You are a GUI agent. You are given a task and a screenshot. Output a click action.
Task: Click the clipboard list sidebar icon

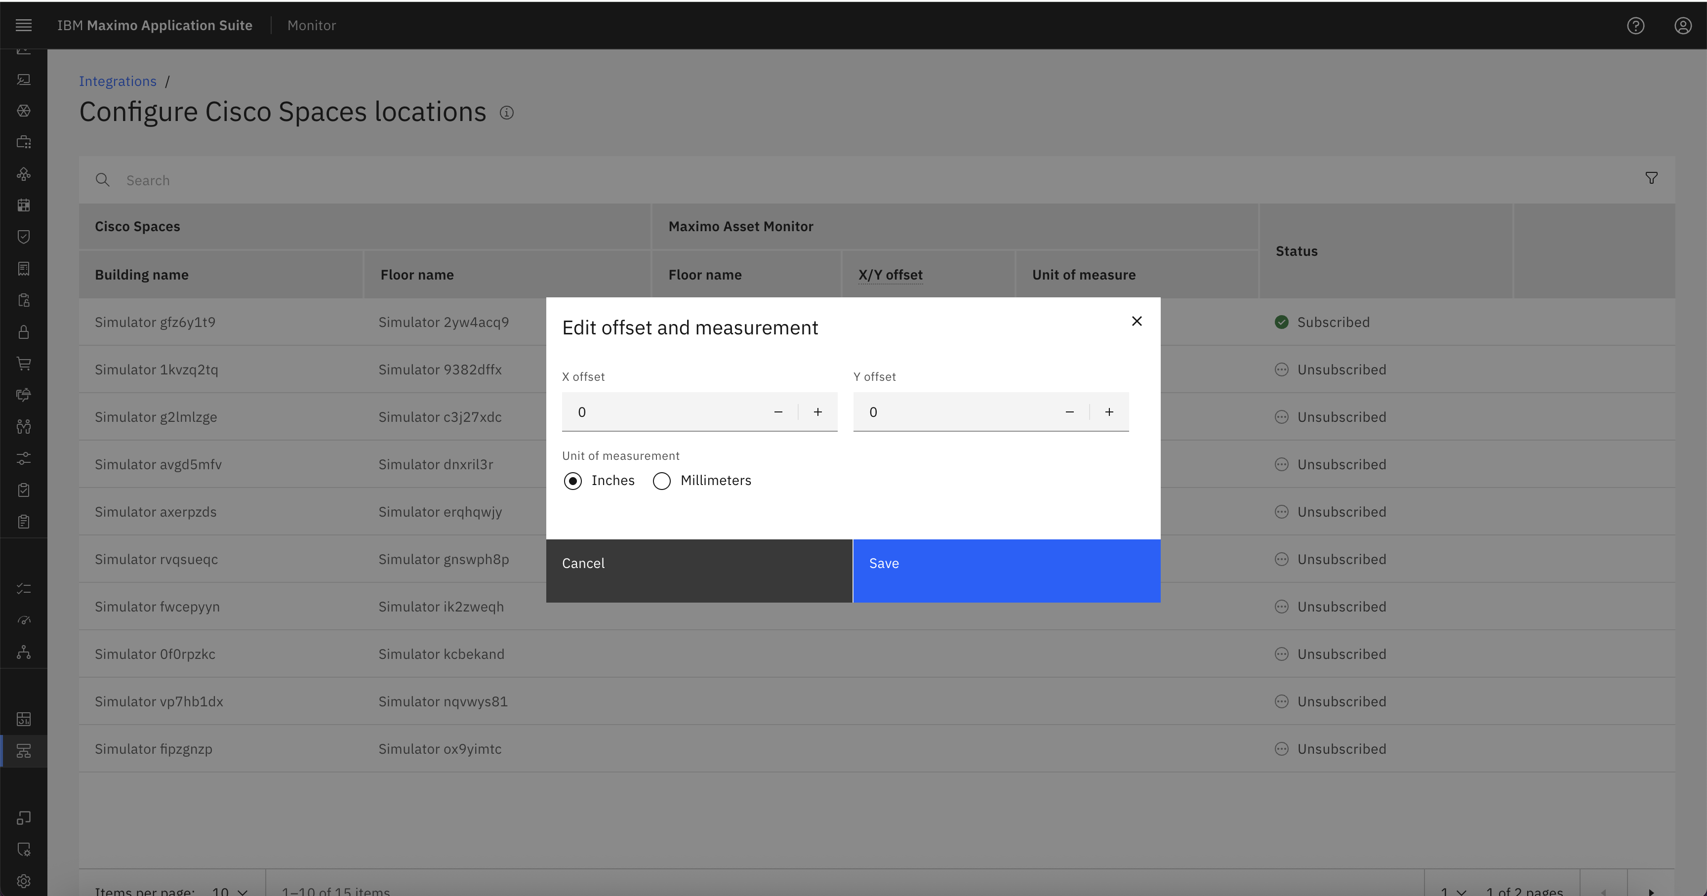point(24,522)
